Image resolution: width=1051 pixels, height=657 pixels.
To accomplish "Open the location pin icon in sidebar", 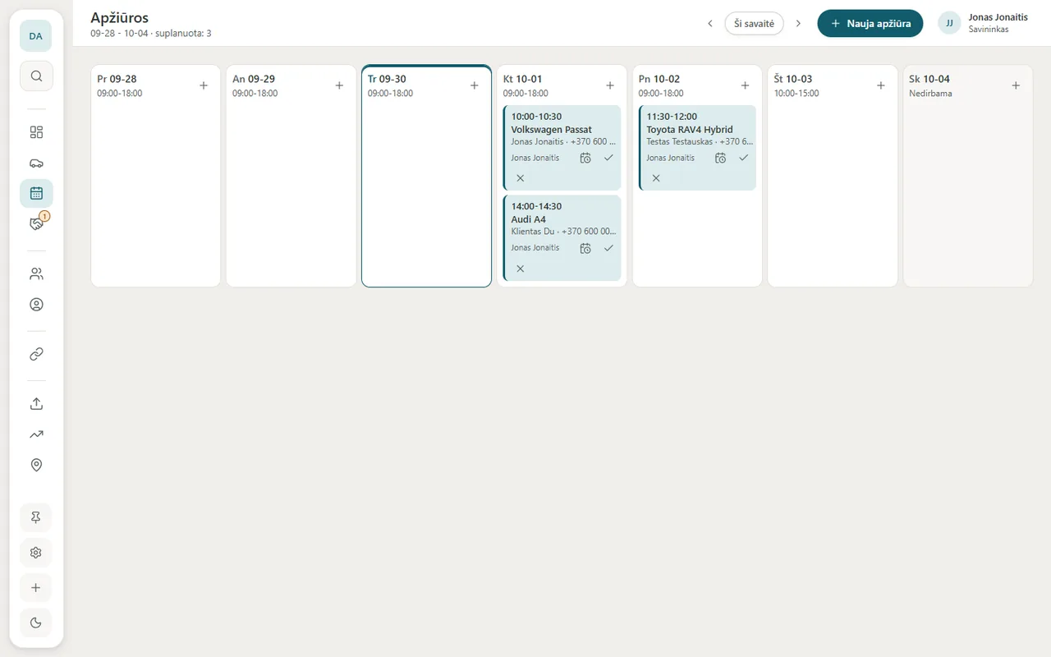I will [36, 465].
